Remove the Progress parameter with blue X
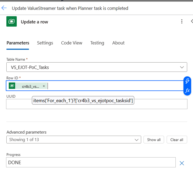Screen dimensions: 193x170 point(182,163)
